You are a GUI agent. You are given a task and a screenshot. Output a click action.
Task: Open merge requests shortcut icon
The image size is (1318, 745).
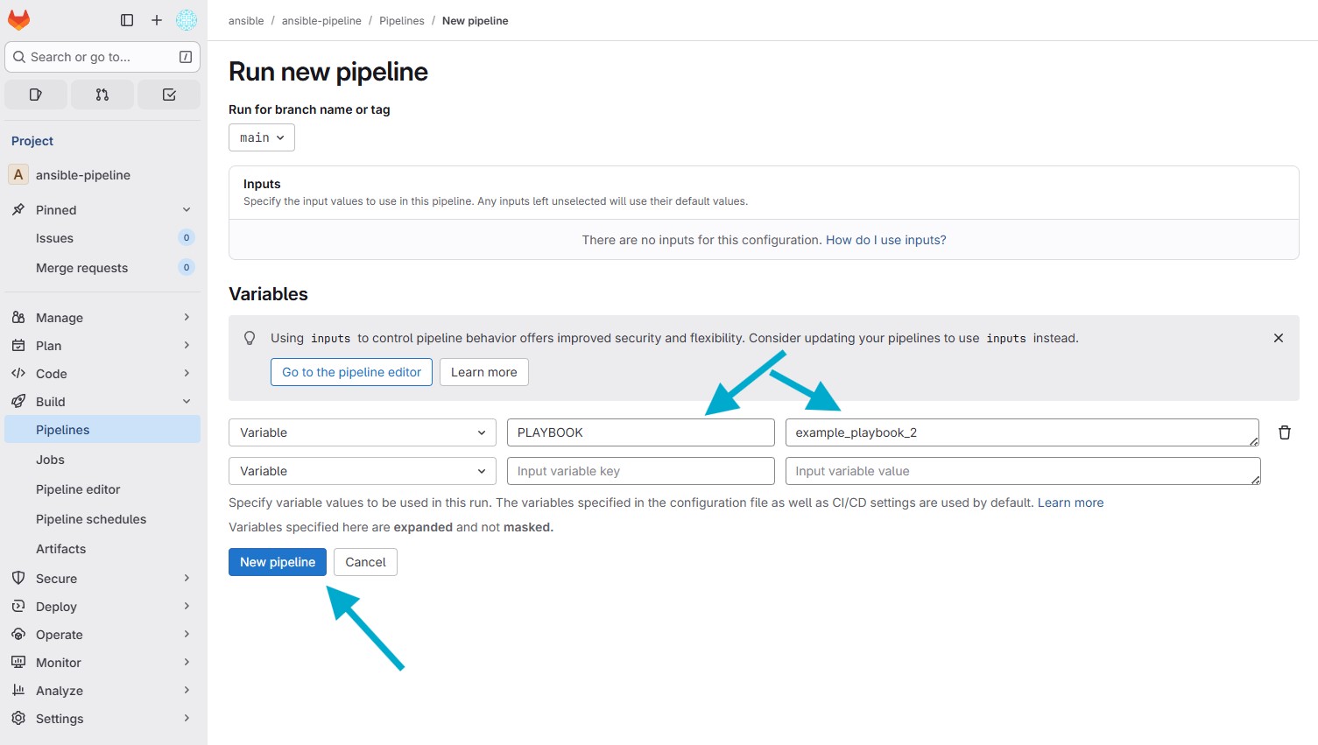(102, 95)
